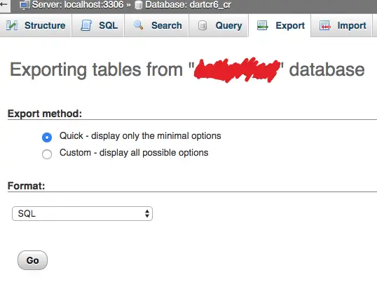Select the Custom export method radio
This screenshot has width=377, height=289.
[47, 154]
